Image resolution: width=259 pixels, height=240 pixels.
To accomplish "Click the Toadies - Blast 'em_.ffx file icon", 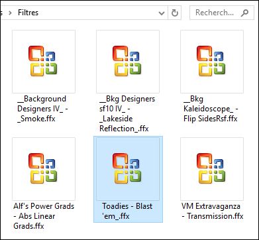I will click(x=128, y=169).
